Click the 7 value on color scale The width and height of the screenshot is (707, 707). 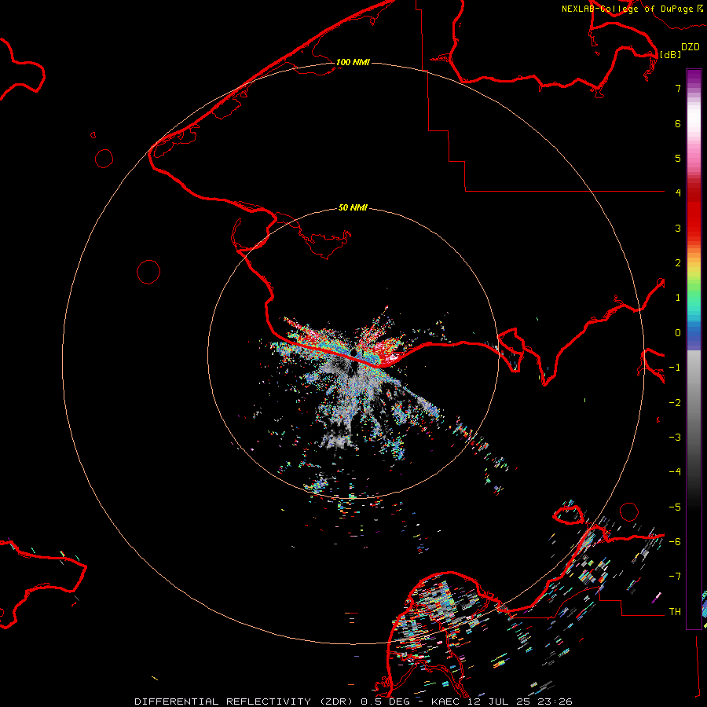[x=678, y=88]
